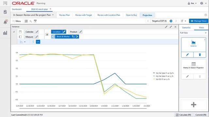
Task: Edit the Weekly In-Season Projection view pencil
Action: tap(187, 76)
